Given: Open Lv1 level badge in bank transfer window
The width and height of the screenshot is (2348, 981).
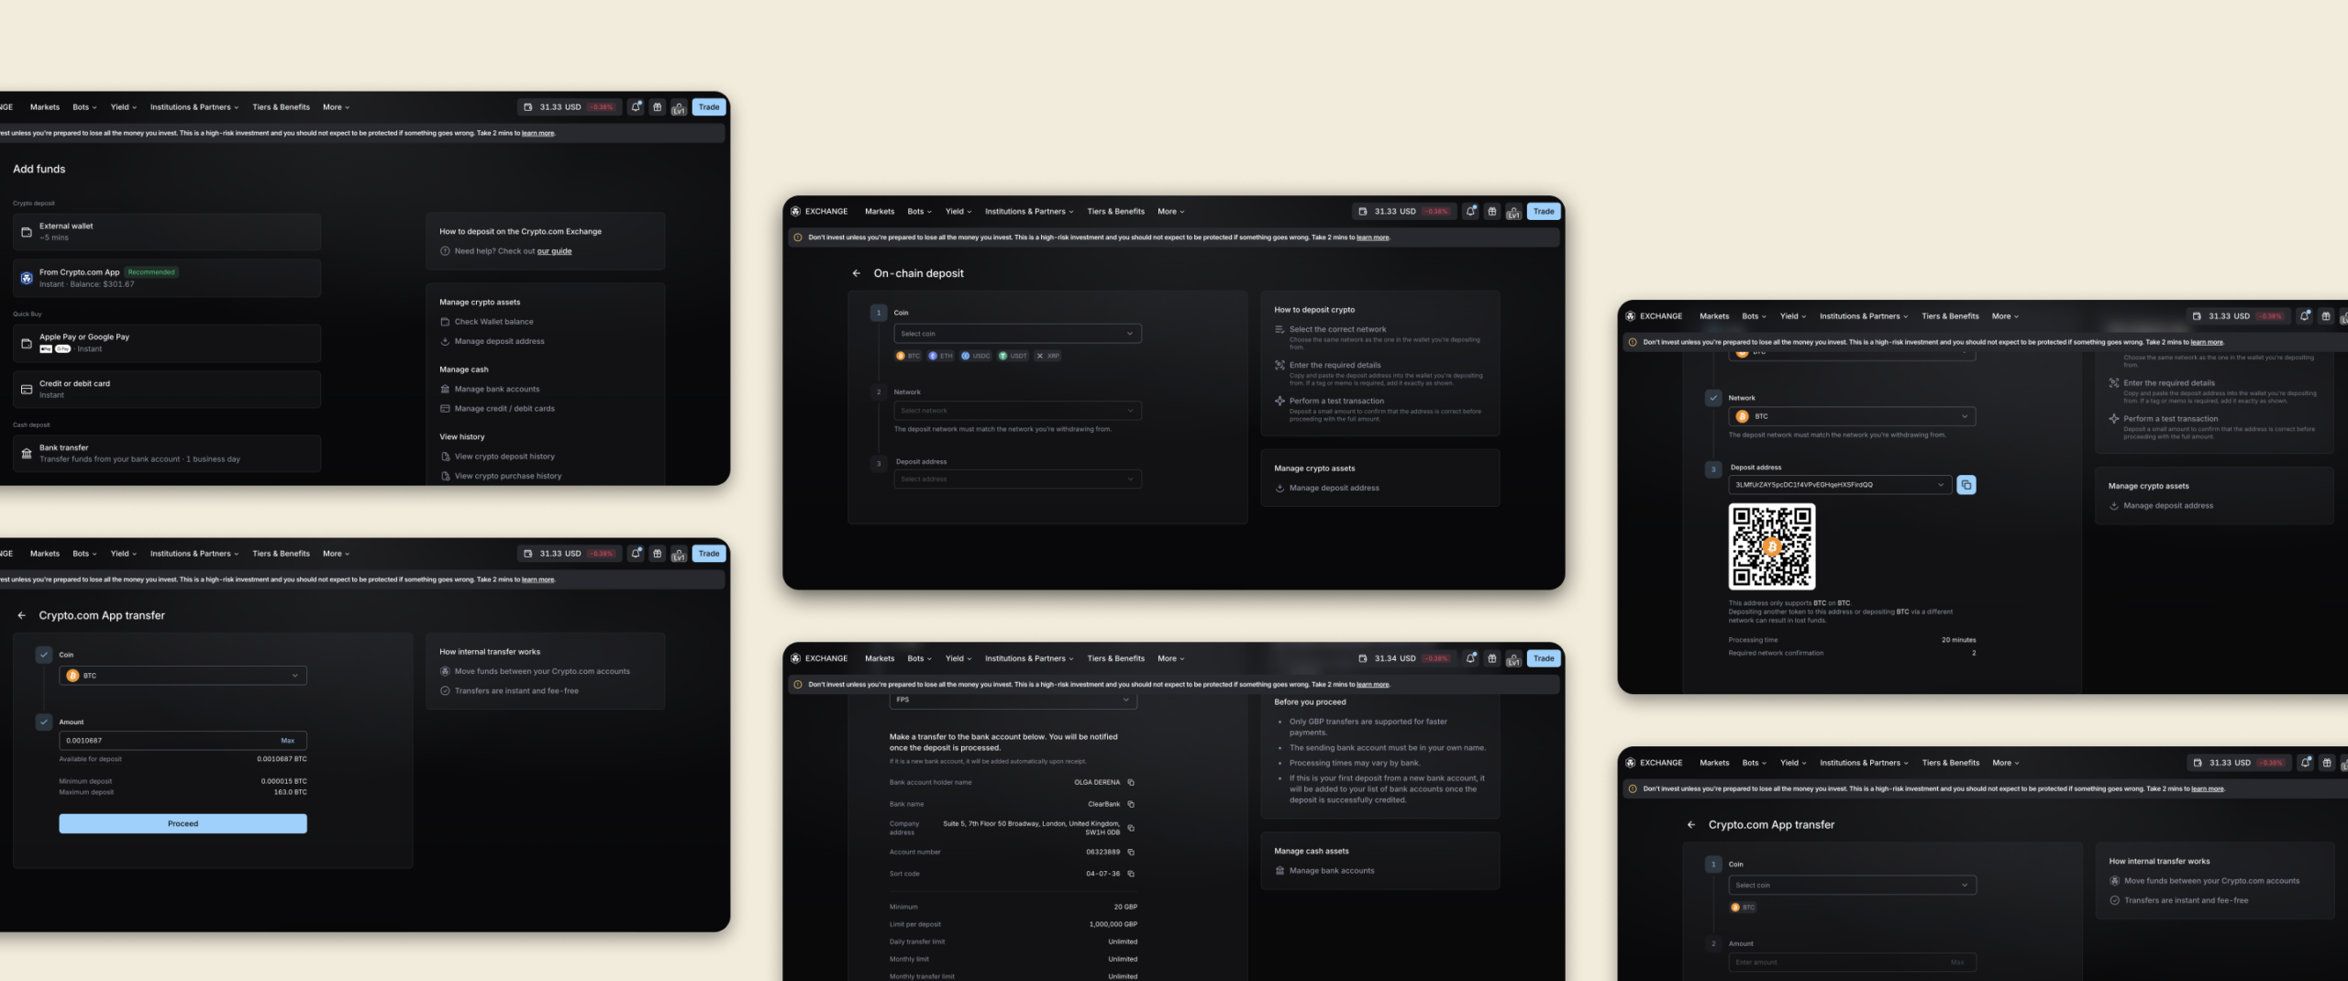Looking at the screenshot, I should tap(1513, 658).
